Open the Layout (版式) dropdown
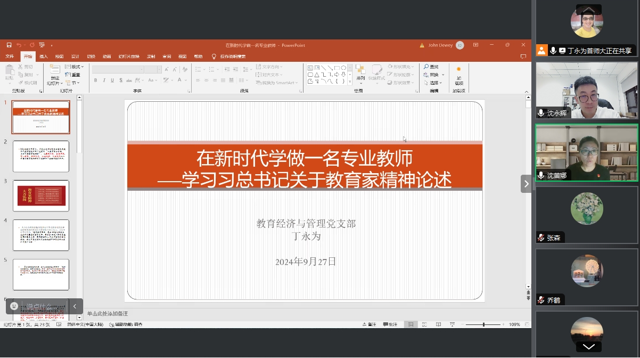The image size is (640, 358). 75,67
